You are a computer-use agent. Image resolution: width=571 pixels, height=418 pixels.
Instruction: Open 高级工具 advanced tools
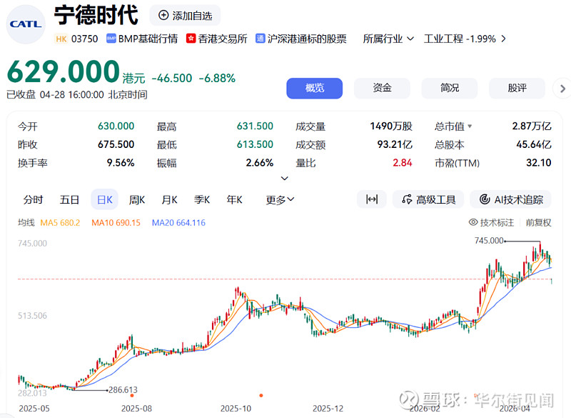tap(428, 199)
